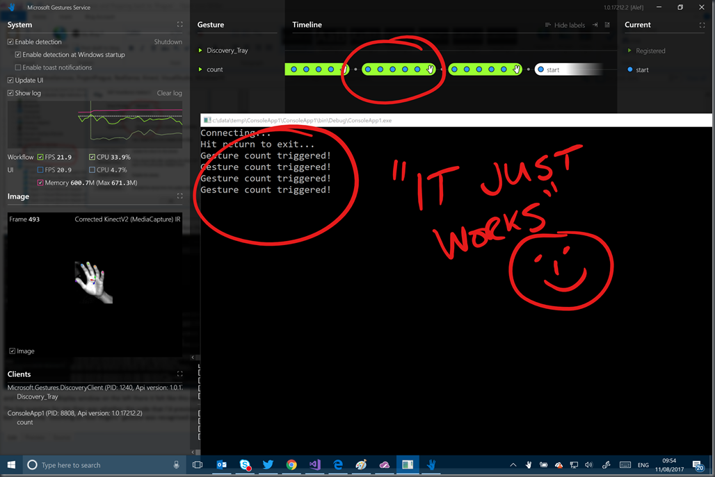Open Outlook from the taskbar
The width and height of the screenshot is (715, 477).
pyautogui.click(x=222, y=465)
